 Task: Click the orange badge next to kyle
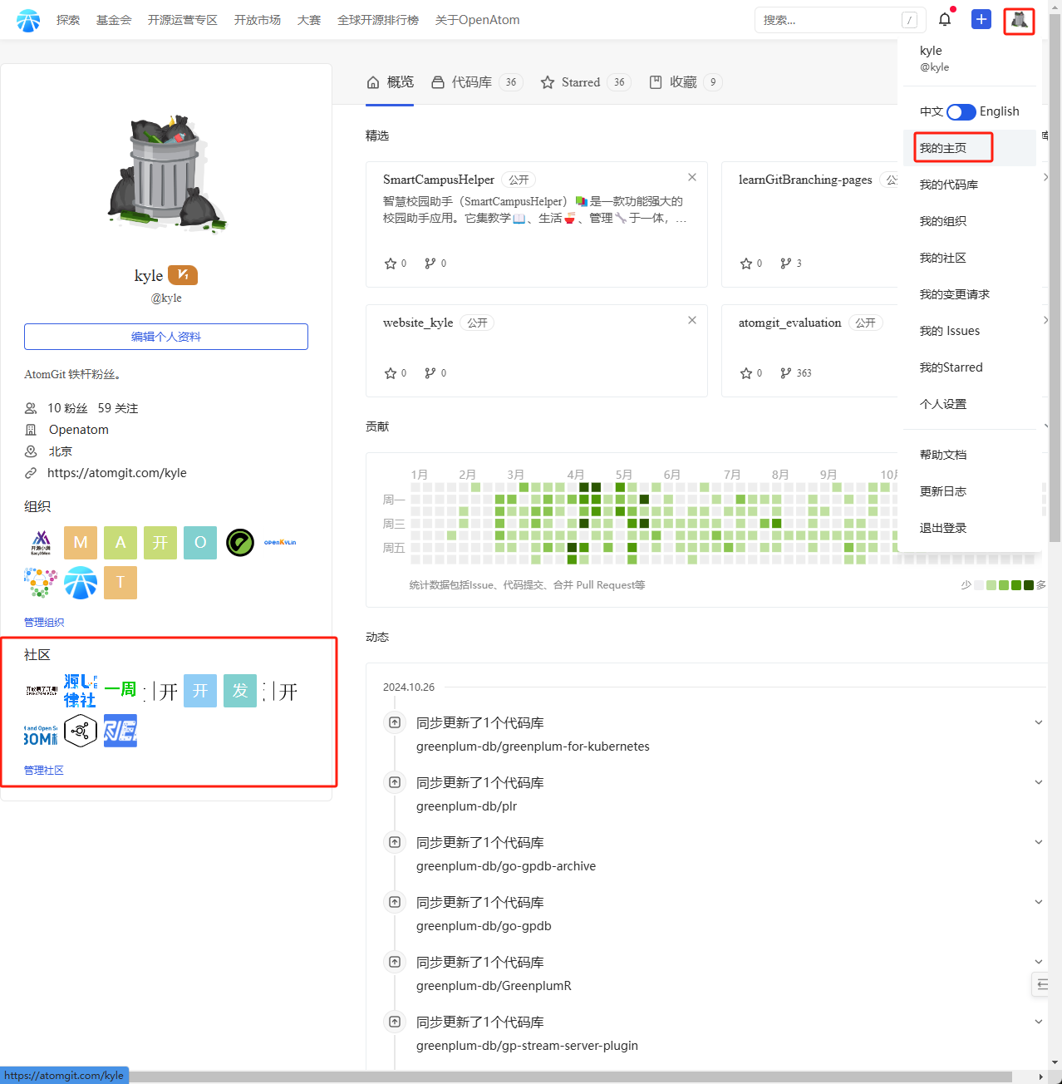[183, 274]
